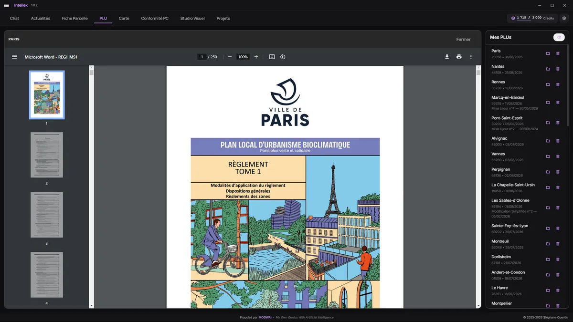Open folder for La Chapelle-Saint-Ursin PLU
573x322 pixels.
(x=548, y=187)
